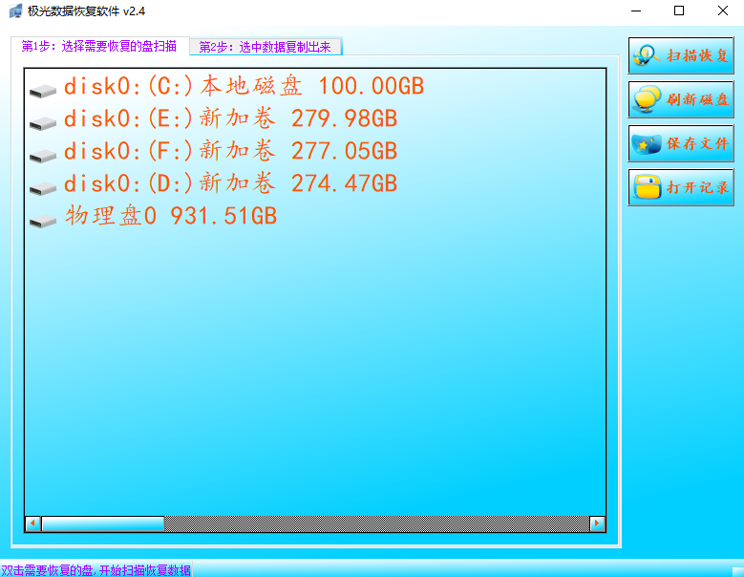
Task: Click the globe icon on 刷新磁盘
Action: 647,99
